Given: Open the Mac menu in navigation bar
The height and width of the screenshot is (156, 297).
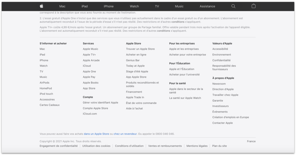Looking at the screenshot, I should pos(62,6).
